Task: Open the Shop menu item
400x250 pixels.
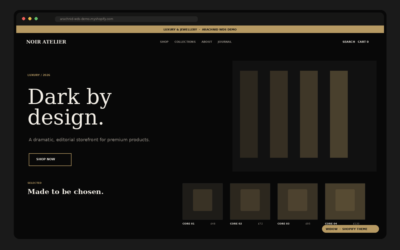Action: [164, 42]
